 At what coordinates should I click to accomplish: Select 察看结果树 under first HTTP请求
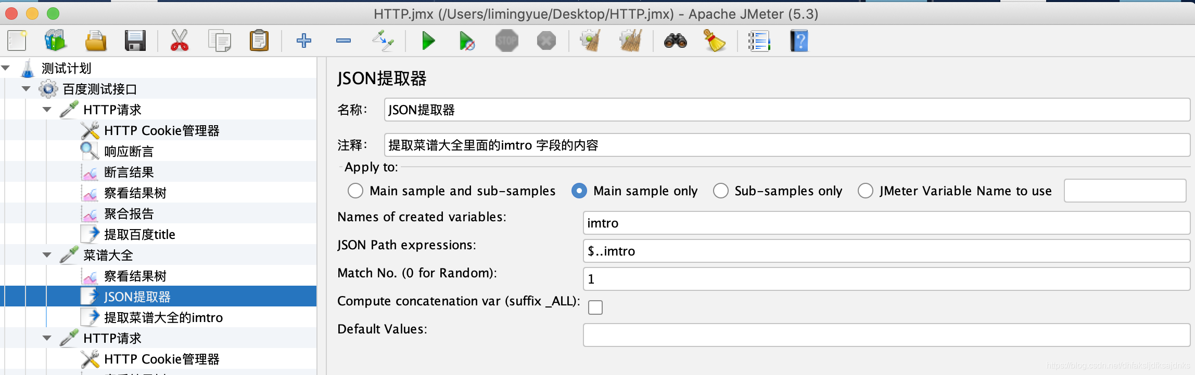(135, 193)
